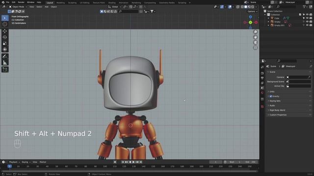Expand the Cube tree item
The height and width of the screenshot is (176, 314).
pos(268,18)
